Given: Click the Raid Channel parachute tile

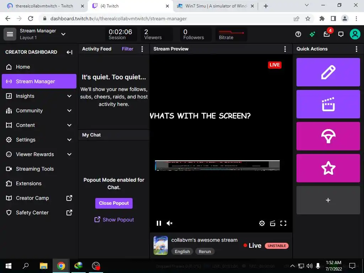Looking at the screenshot, I should (328, 136).
